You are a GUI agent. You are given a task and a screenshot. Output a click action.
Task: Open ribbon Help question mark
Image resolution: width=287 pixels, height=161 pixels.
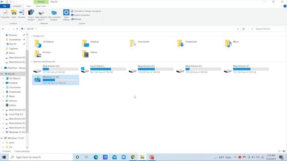point(285,6)
